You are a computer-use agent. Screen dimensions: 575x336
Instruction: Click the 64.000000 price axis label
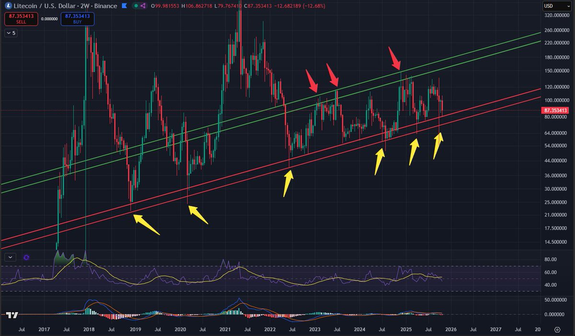[x=556, y=133]
